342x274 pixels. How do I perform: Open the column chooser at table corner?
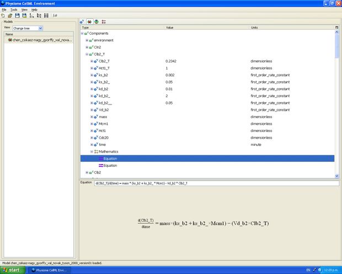337,28
